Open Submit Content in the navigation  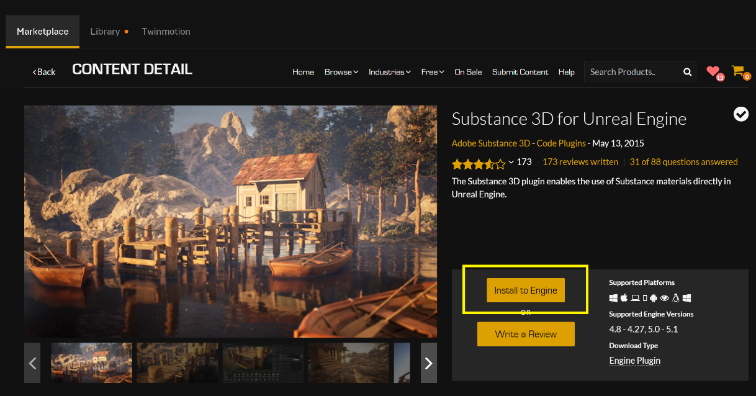[520, 72]
